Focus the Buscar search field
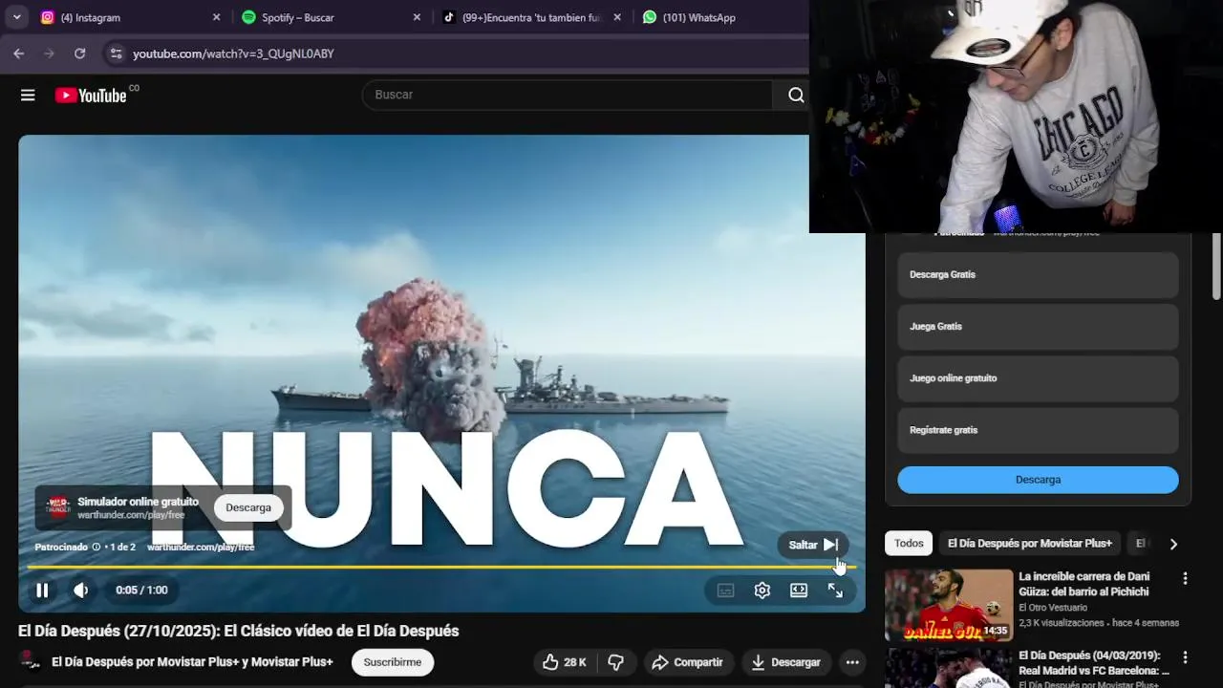Screen dimensions: 1223x688 568,95
